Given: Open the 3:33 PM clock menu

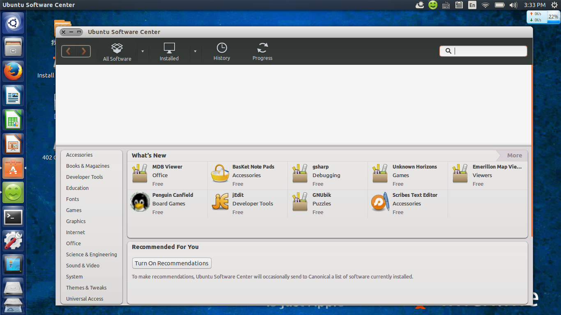Looking at the screenshot, I should [535, 5].
